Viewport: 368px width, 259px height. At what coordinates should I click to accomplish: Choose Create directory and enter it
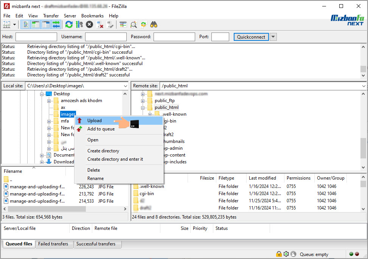tap(119, 159)
